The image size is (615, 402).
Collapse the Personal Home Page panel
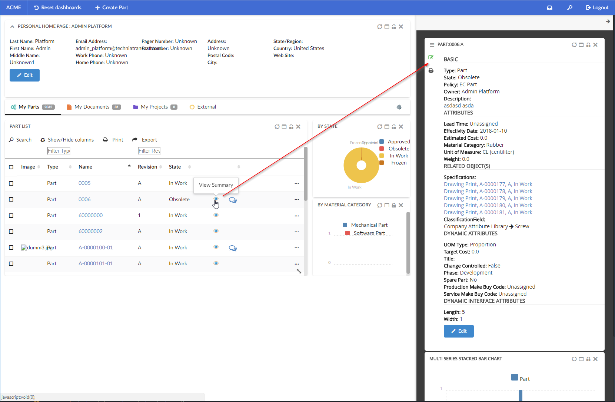tap(12, 26)
